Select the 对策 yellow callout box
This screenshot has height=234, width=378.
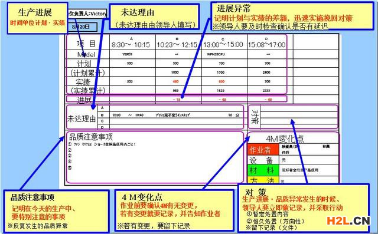click(x=303, y=208)
